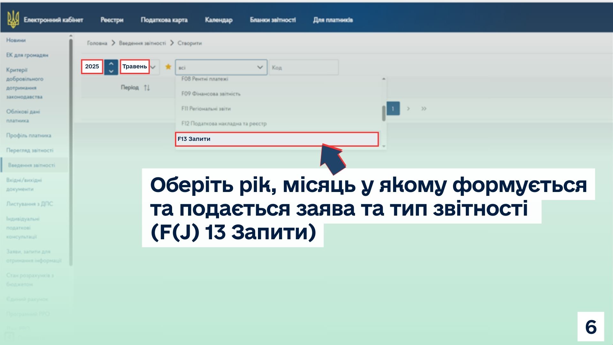The width and height of the screenshot is (613, 345).
Task: Click the Код input field
Action: (x=303, y=67)
